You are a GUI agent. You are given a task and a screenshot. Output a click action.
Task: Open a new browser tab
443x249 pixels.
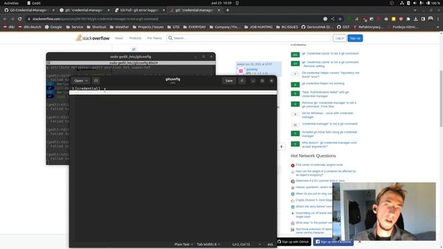click(228, 10)
